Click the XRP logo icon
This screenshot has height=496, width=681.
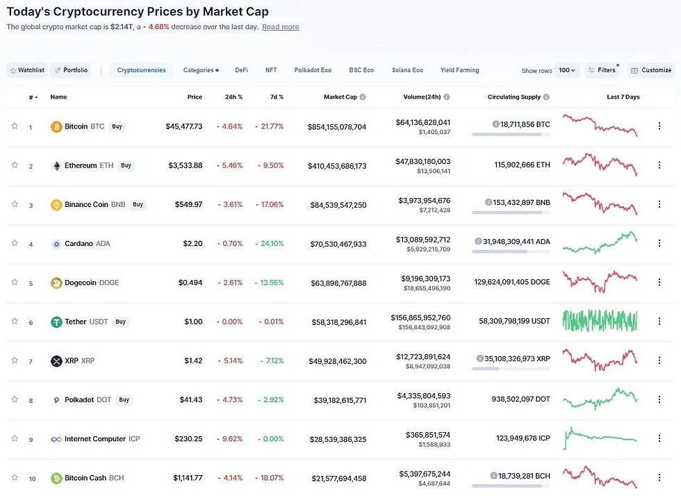(x=56, y=361)
